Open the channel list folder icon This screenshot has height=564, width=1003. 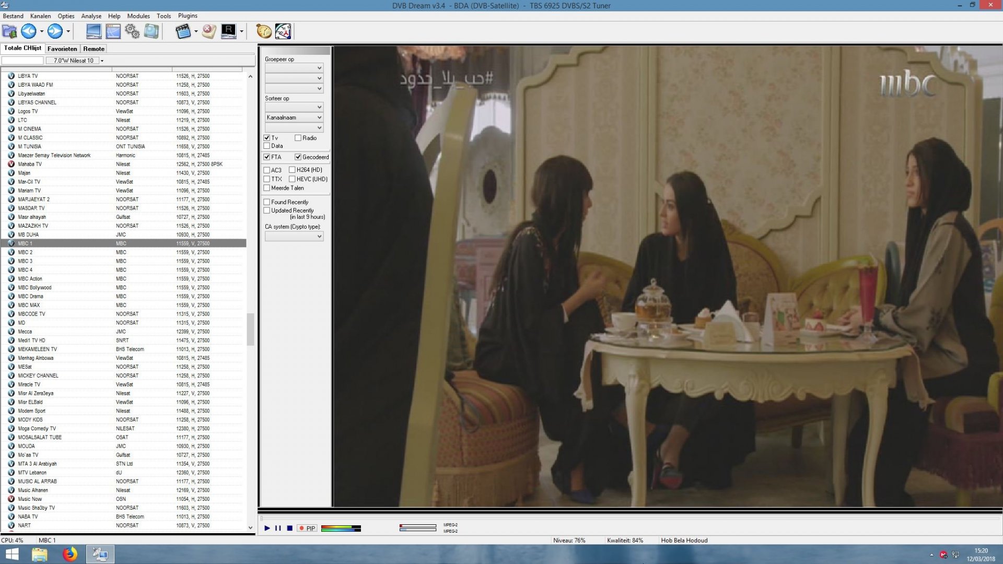(9, 31)
